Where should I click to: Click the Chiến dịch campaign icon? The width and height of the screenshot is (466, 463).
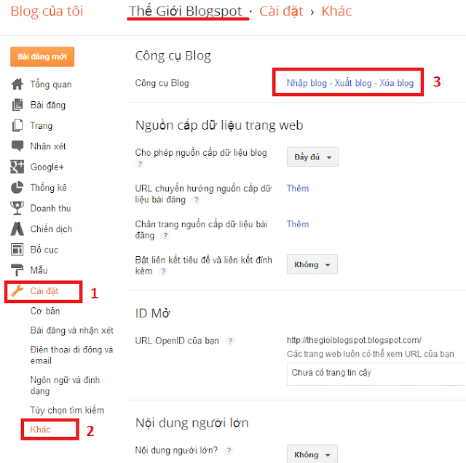pyautogui.click(x=17, y=229)
